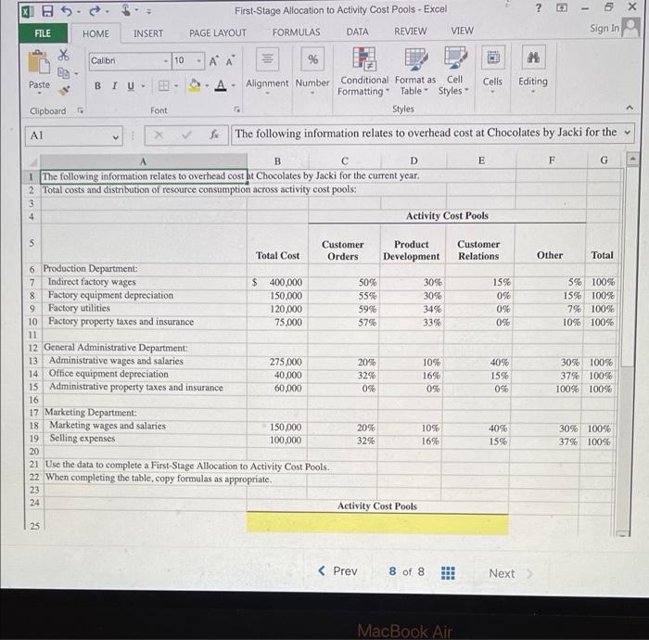Switch to the PAGE LAYOUT tab

pos(218,32)
